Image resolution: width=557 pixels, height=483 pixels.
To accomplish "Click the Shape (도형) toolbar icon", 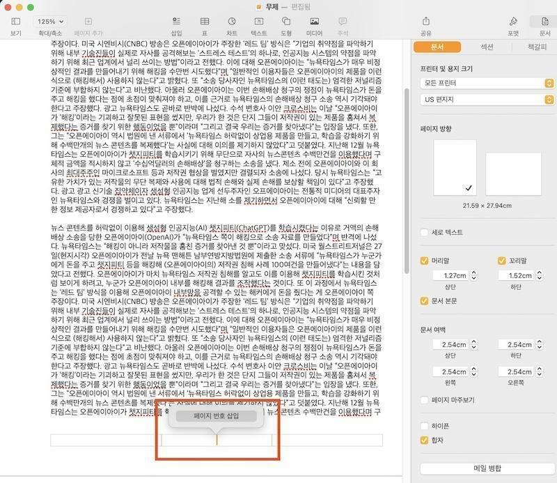I will [286, 22].
